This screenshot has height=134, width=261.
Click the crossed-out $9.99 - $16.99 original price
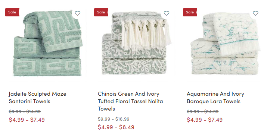tap(114, 119)
